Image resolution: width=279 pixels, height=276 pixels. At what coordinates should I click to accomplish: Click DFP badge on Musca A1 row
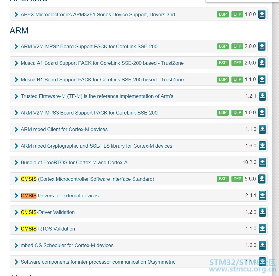click(237, 63)
